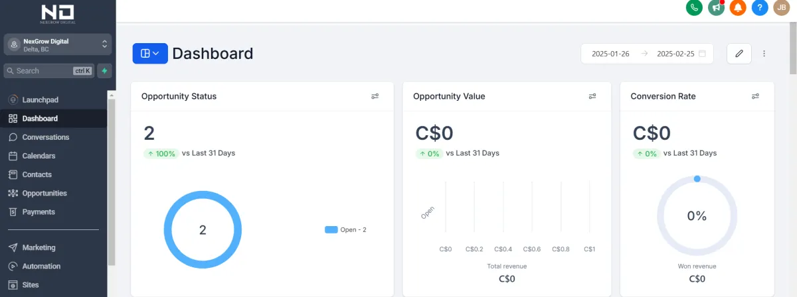Screen dimensions: 797x297
Task: Open Opportunity Status widget filter settings
Action: (x=375, y=96)
